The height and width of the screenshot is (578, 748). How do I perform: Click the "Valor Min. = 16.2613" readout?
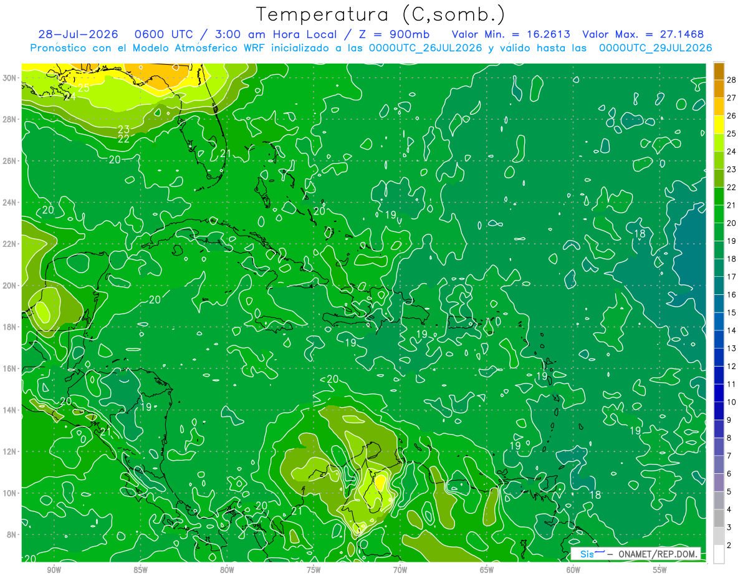[511, 34]
